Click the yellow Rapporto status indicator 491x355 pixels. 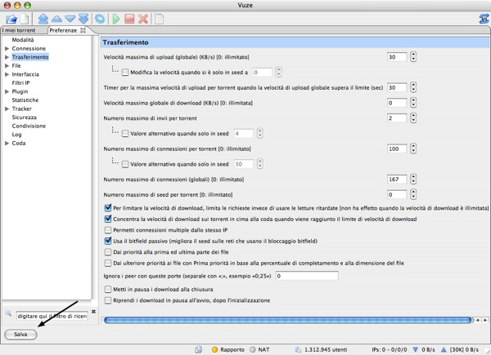pyautogui.click(x=214, y=349)
